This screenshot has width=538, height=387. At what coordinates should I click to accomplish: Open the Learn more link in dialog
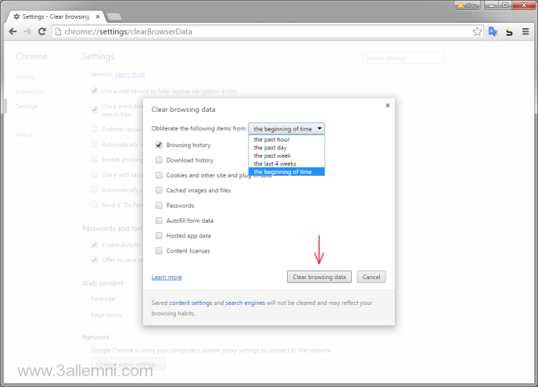coord(167,277)
